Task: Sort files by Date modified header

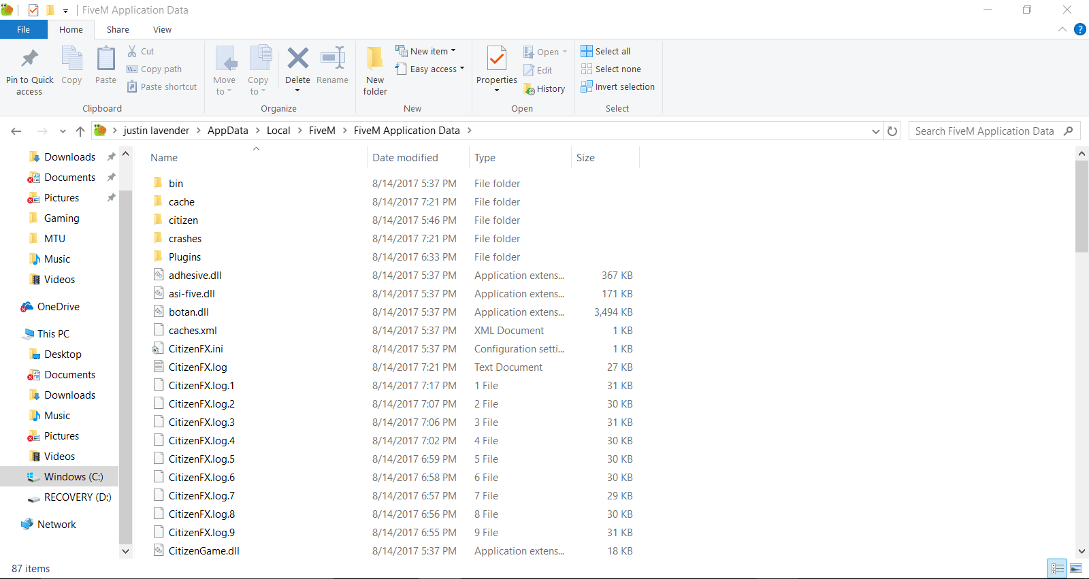Action: coord(405,158)
